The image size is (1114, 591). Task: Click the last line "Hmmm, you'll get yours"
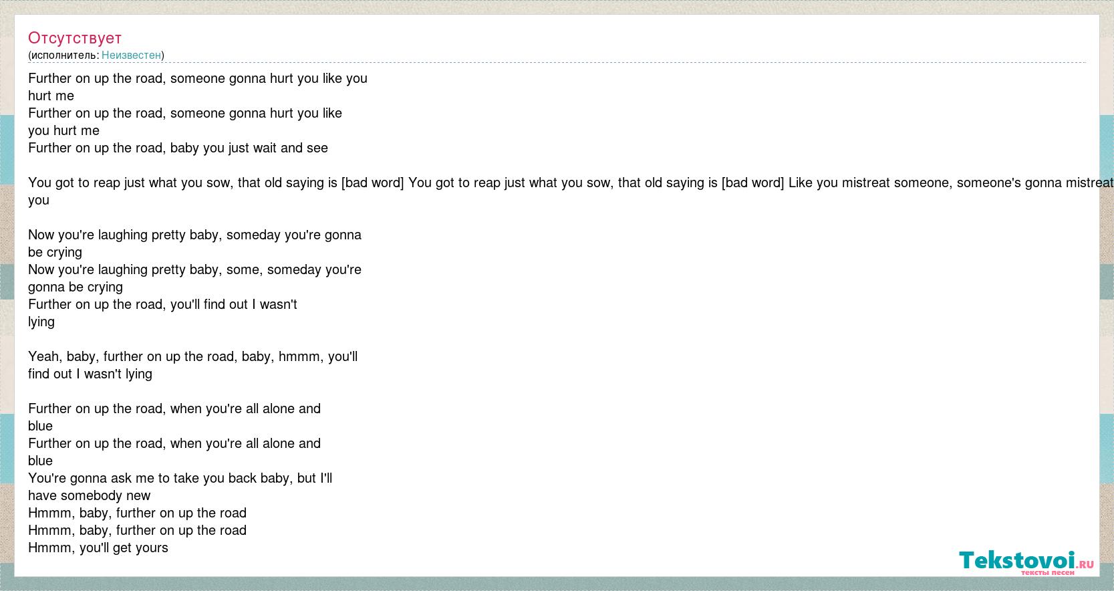(98, 548)
